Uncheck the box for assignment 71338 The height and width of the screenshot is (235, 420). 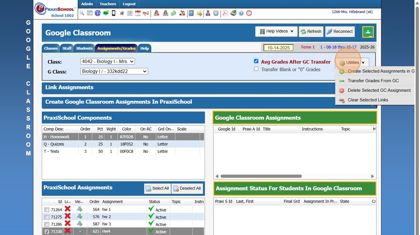47,232
